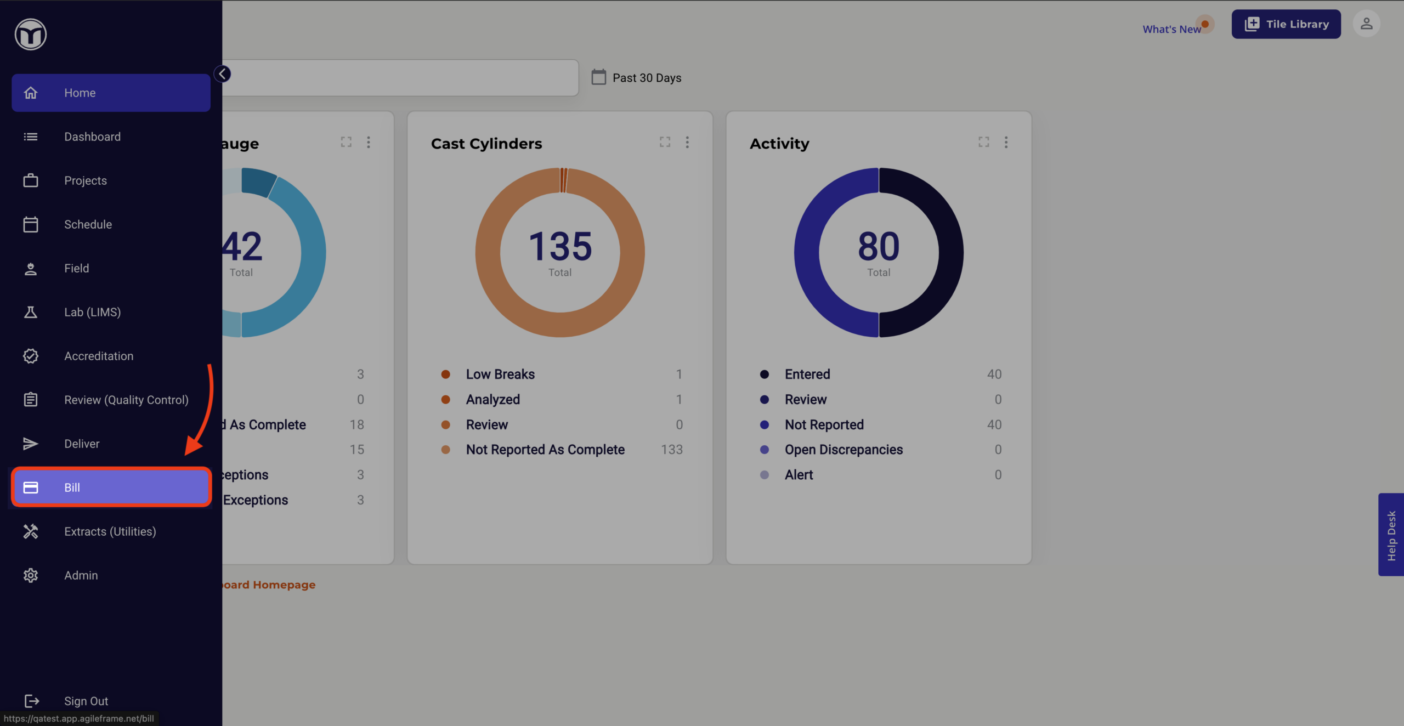
Task: Open Cast Cylinders tile options menu
Action: (x=687, y=143)
